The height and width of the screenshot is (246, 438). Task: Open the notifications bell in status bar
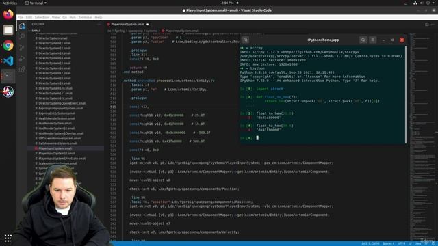pos(433,243)
